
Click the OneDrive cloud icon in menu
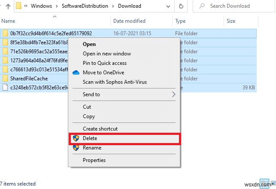click(x=76, y=73)
